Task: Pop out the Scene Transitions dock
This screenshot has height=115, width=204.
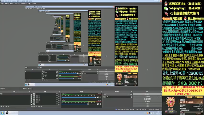Action: coord(131,92)
